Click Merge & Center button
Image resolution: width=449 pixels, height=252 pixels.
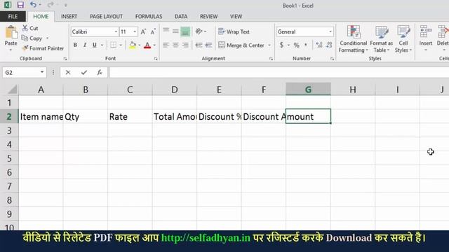tap(241, 45)
